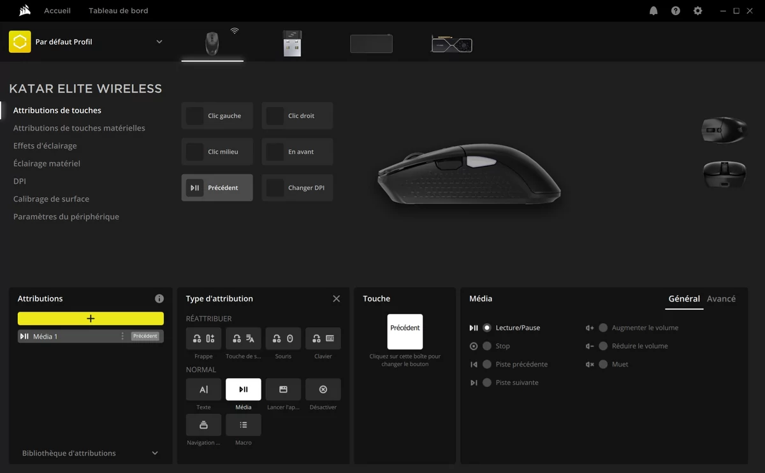This screenshot has width=765, height=473.
Task: Expand the profile selector dropdown
Action: (x=159, y=42)
